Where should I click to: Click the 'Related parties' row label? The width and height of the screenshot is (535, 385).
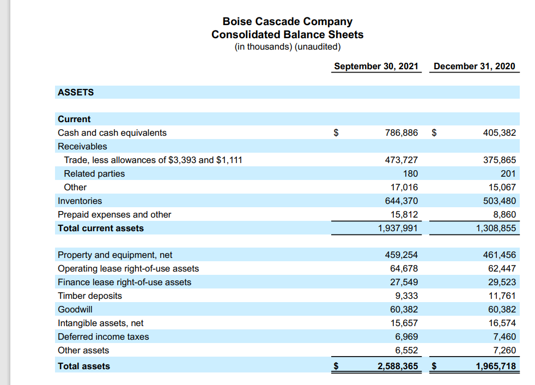point(94,173)
